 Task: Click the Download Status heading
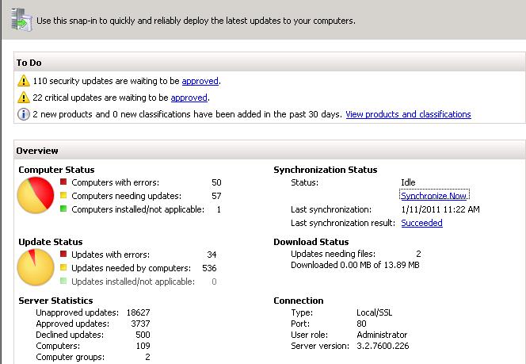click(311, 242)
